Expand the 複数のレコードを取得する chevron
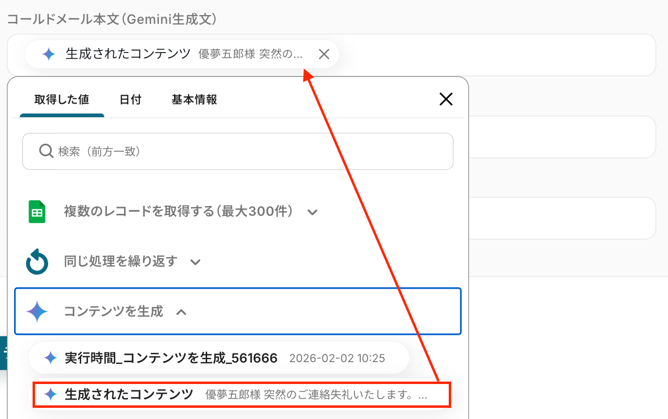Viewport: 668px width, 419px height. click(313, 212)
